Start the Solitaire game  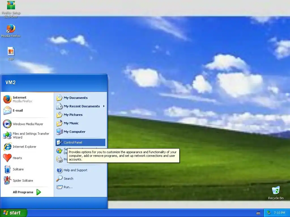pyautogui.click(x=27, y=169)
